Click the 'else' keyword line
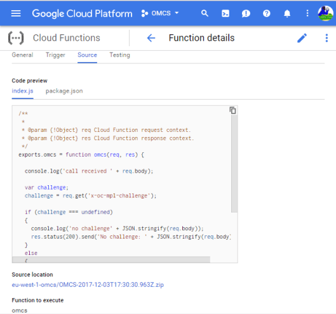 click(x=31, y=253)
